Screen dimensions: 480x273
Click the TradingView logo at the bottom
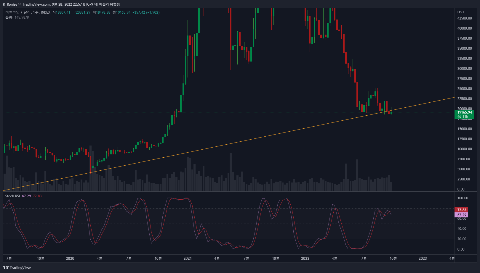click(x=17, y=268)
